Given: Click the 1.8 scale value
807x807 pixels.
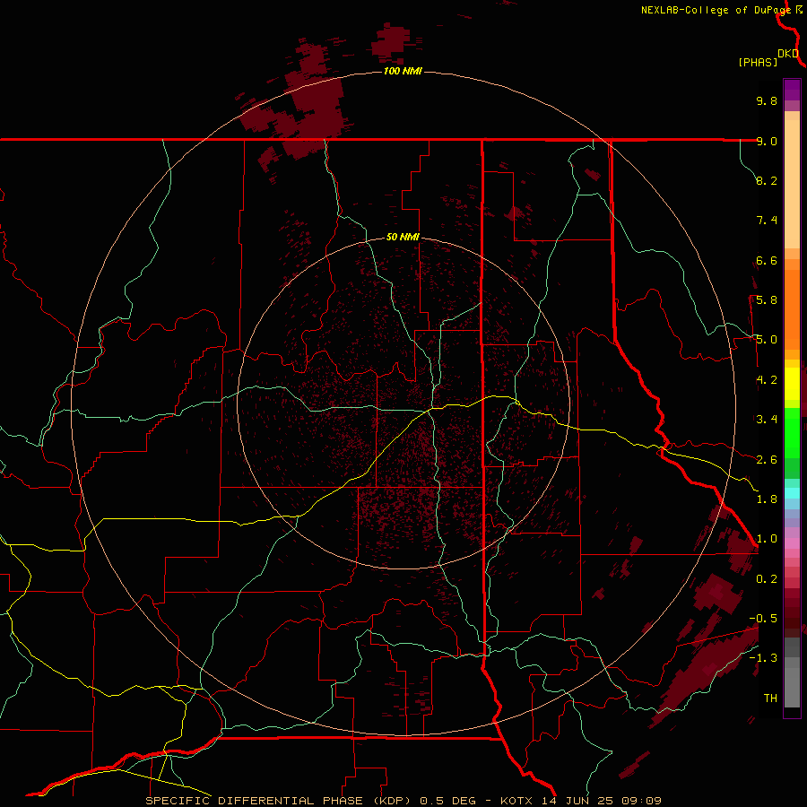Looking at the screenshot, I should 767,499.
